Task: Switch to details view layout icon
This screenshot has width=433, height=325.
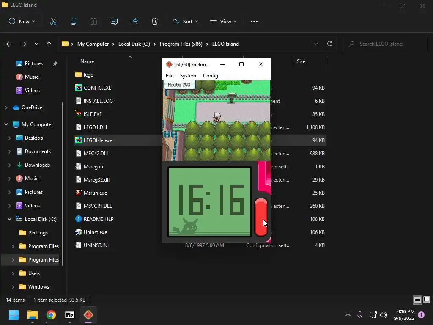Action: tap(417, 300)
